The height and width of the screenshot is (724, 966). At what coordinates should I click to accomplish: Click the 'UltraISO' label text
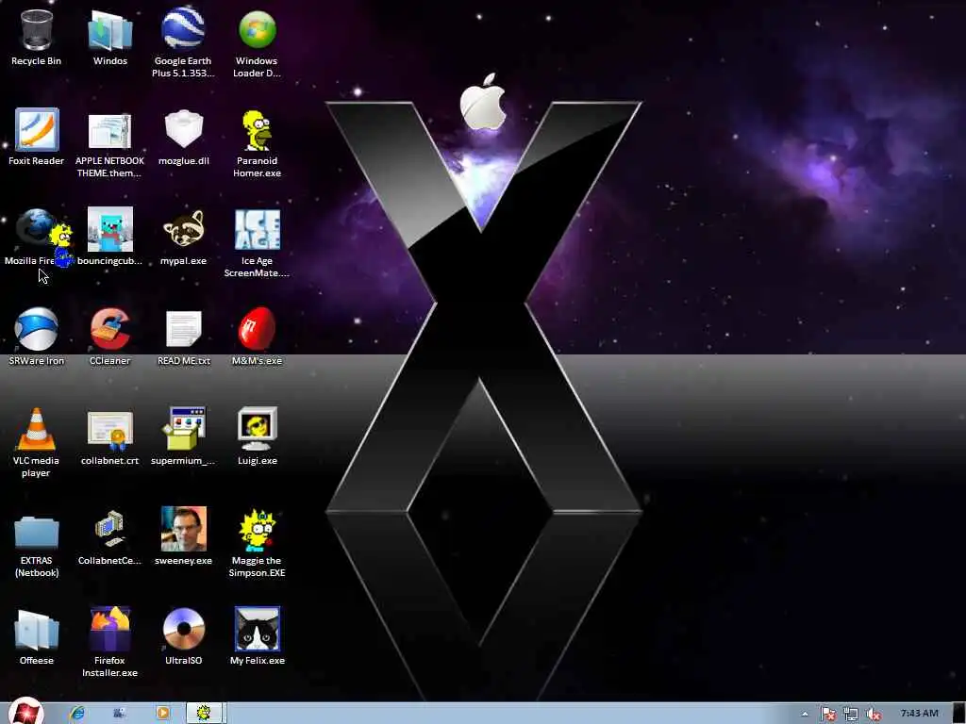[184, 661]
